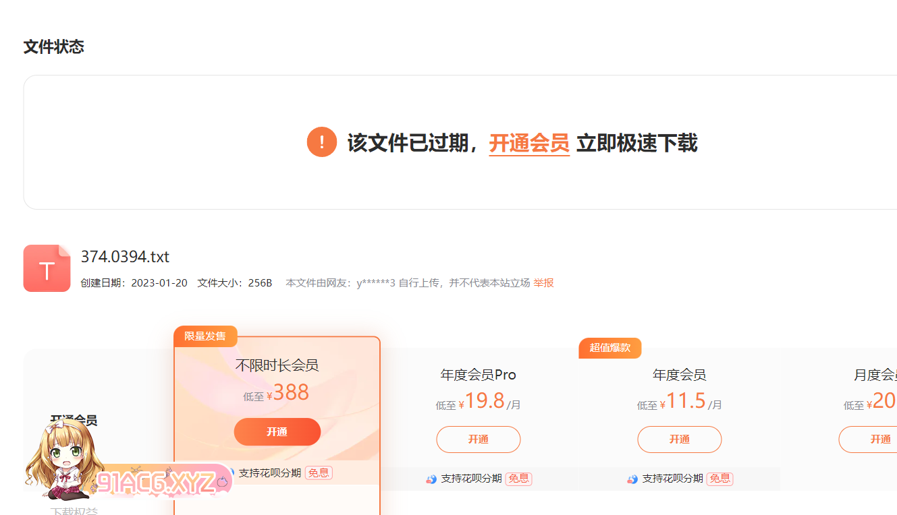897x515 pixels.
Task: Click the 年度会员Pro plan title
Action: pyautogui.click(x=478, y=375)
